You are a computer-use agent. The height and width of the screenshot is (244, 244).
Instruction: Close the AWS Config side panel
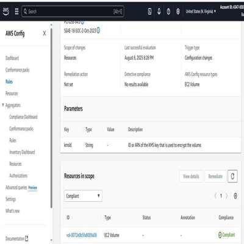click(x=45, y=34)
